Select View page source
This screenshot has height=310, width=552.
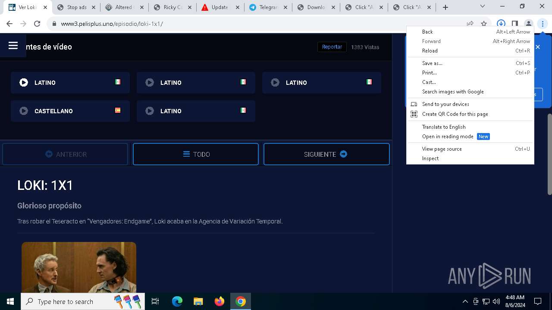coord(470,149)
